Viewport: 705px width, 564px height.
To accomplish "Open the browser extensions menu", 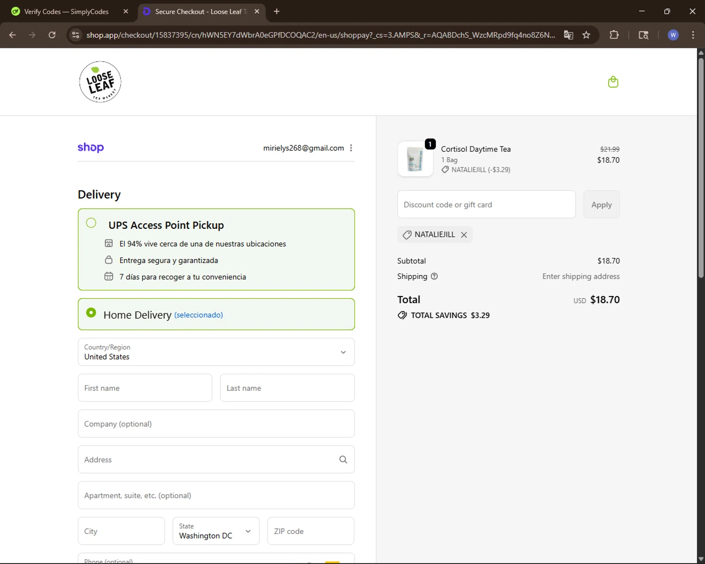I will point(614,35).
